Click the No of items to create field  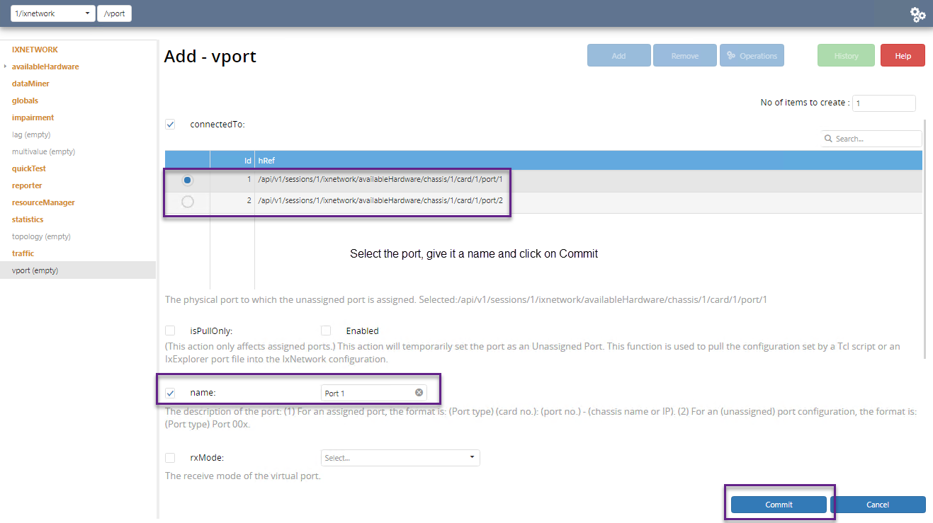(883, 103)
